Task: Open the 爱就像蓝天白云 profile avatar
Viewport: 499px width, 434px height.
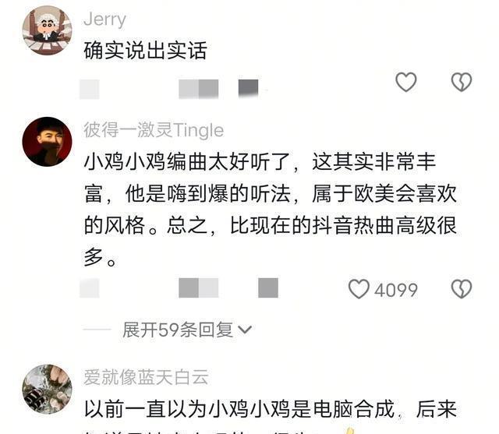Action: [x=47, y=389]
